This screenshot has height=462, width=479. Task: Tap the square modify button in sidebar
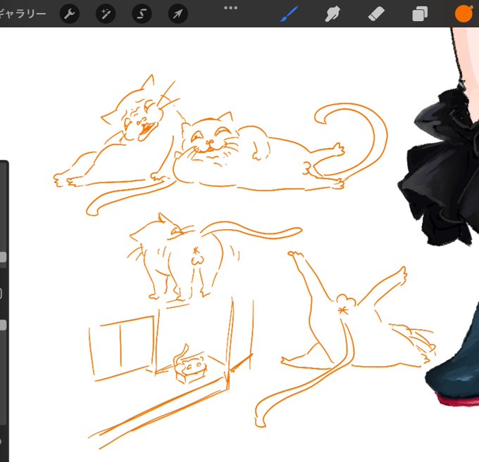tap(1, 293)
